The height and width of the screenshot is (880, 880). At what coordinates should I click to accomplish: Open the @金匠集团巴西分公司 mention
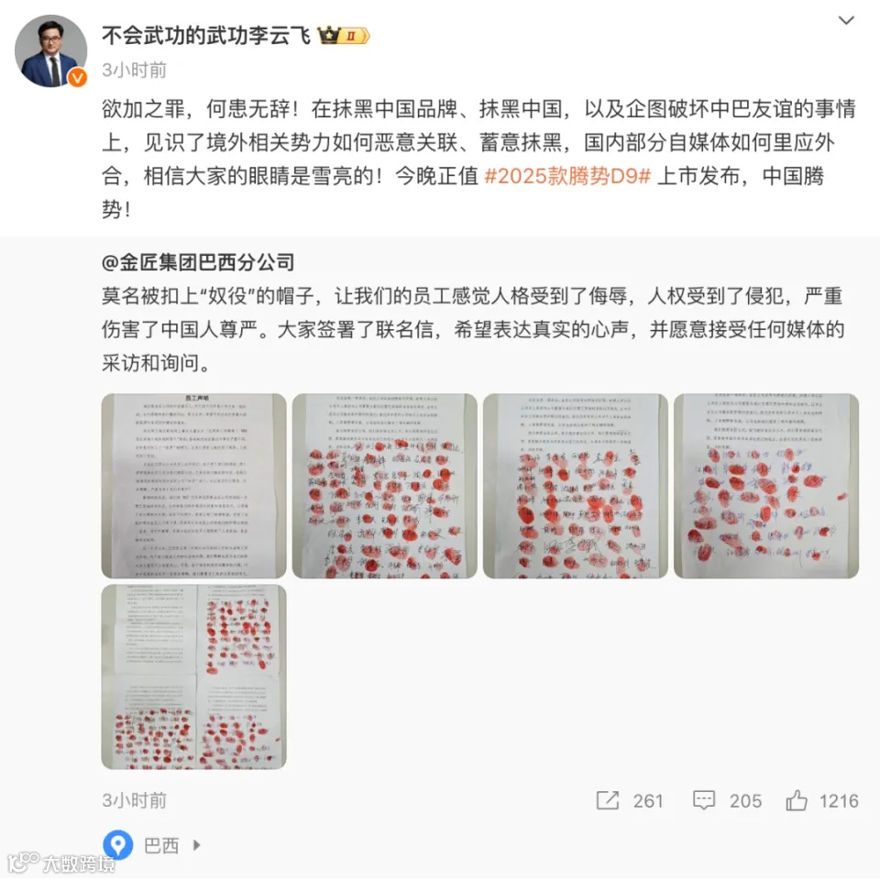[198, 262]
